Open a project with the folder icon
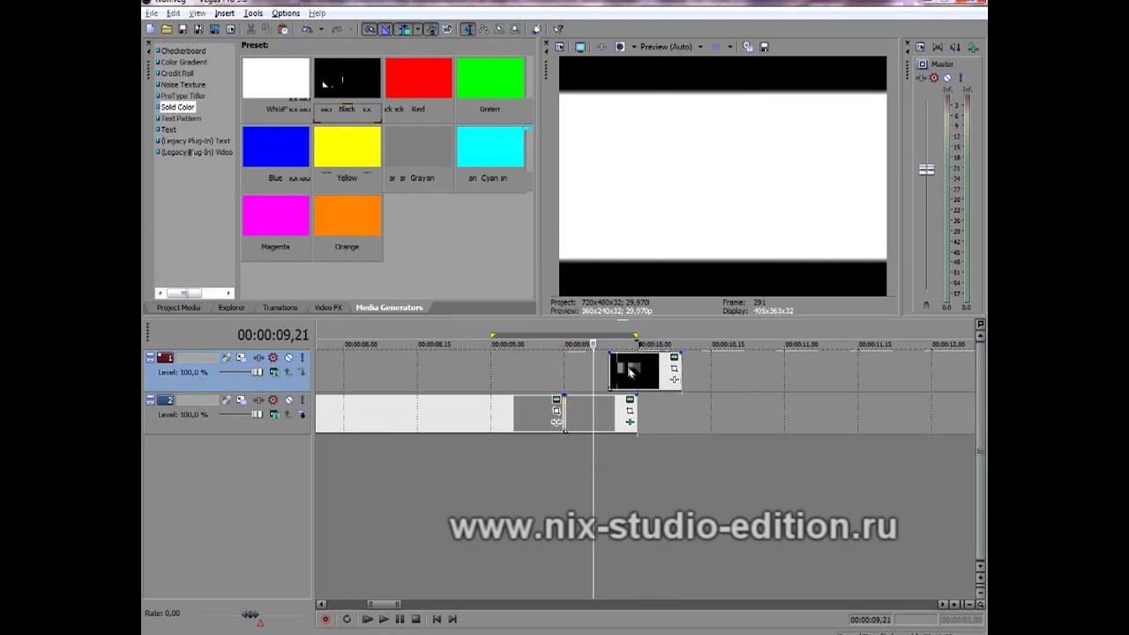 (166, 29)
